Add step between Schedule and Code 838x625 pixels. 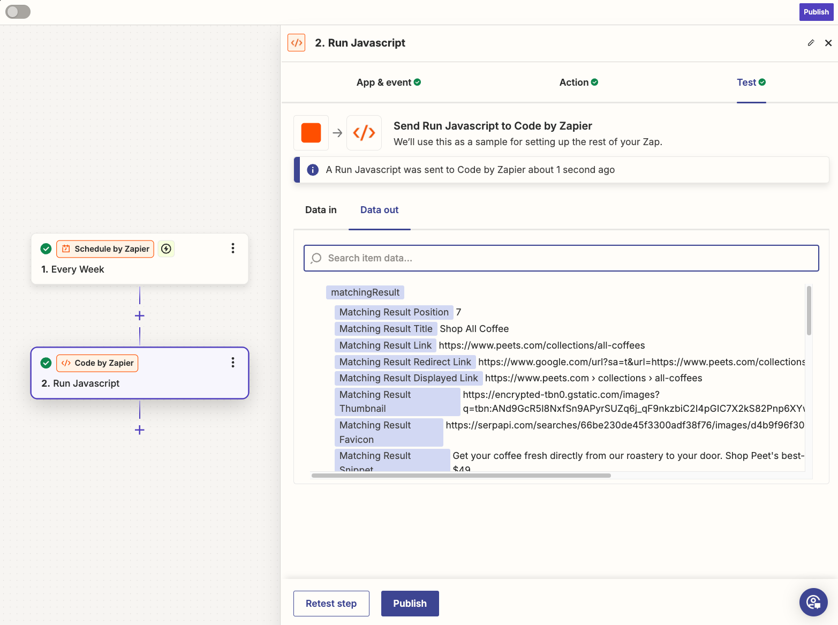(140, 316)
